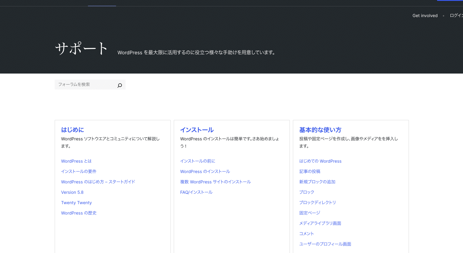Open WordPress のはじめ方 – スタートガイド link
This screenshot has height=253, width=463.
(x=98, y=182)
